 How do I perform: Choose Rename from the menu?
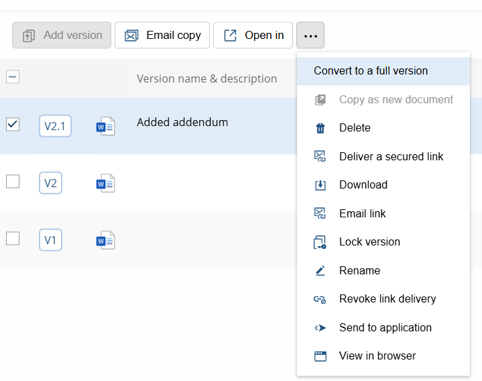tap(383, 270)
